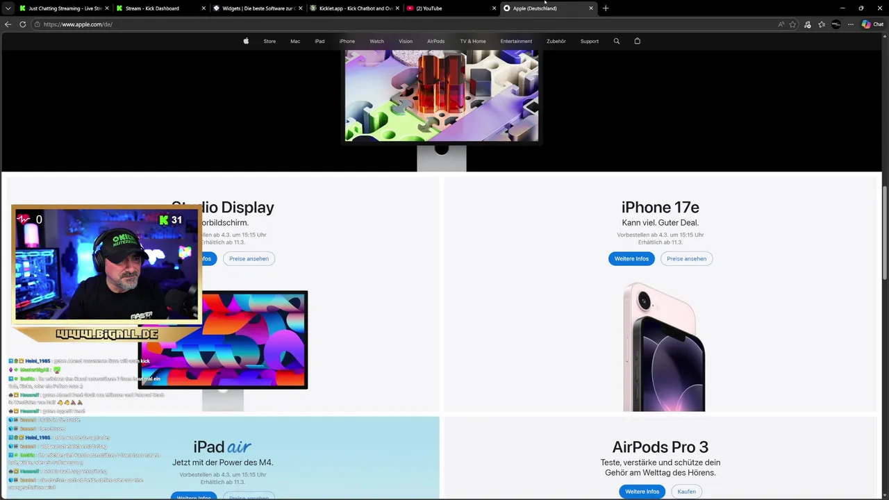Switch to Kicklet.app Kick Chatbot tab
Image resolution: width=889 pixels, height=500 pixels.
click(x=354, y=8)
